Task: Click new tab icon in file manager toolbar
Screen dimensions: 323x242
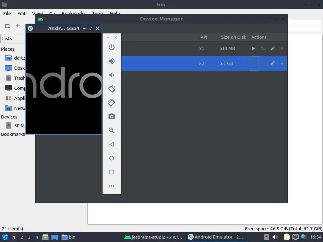Action: (x=7, y=26)
